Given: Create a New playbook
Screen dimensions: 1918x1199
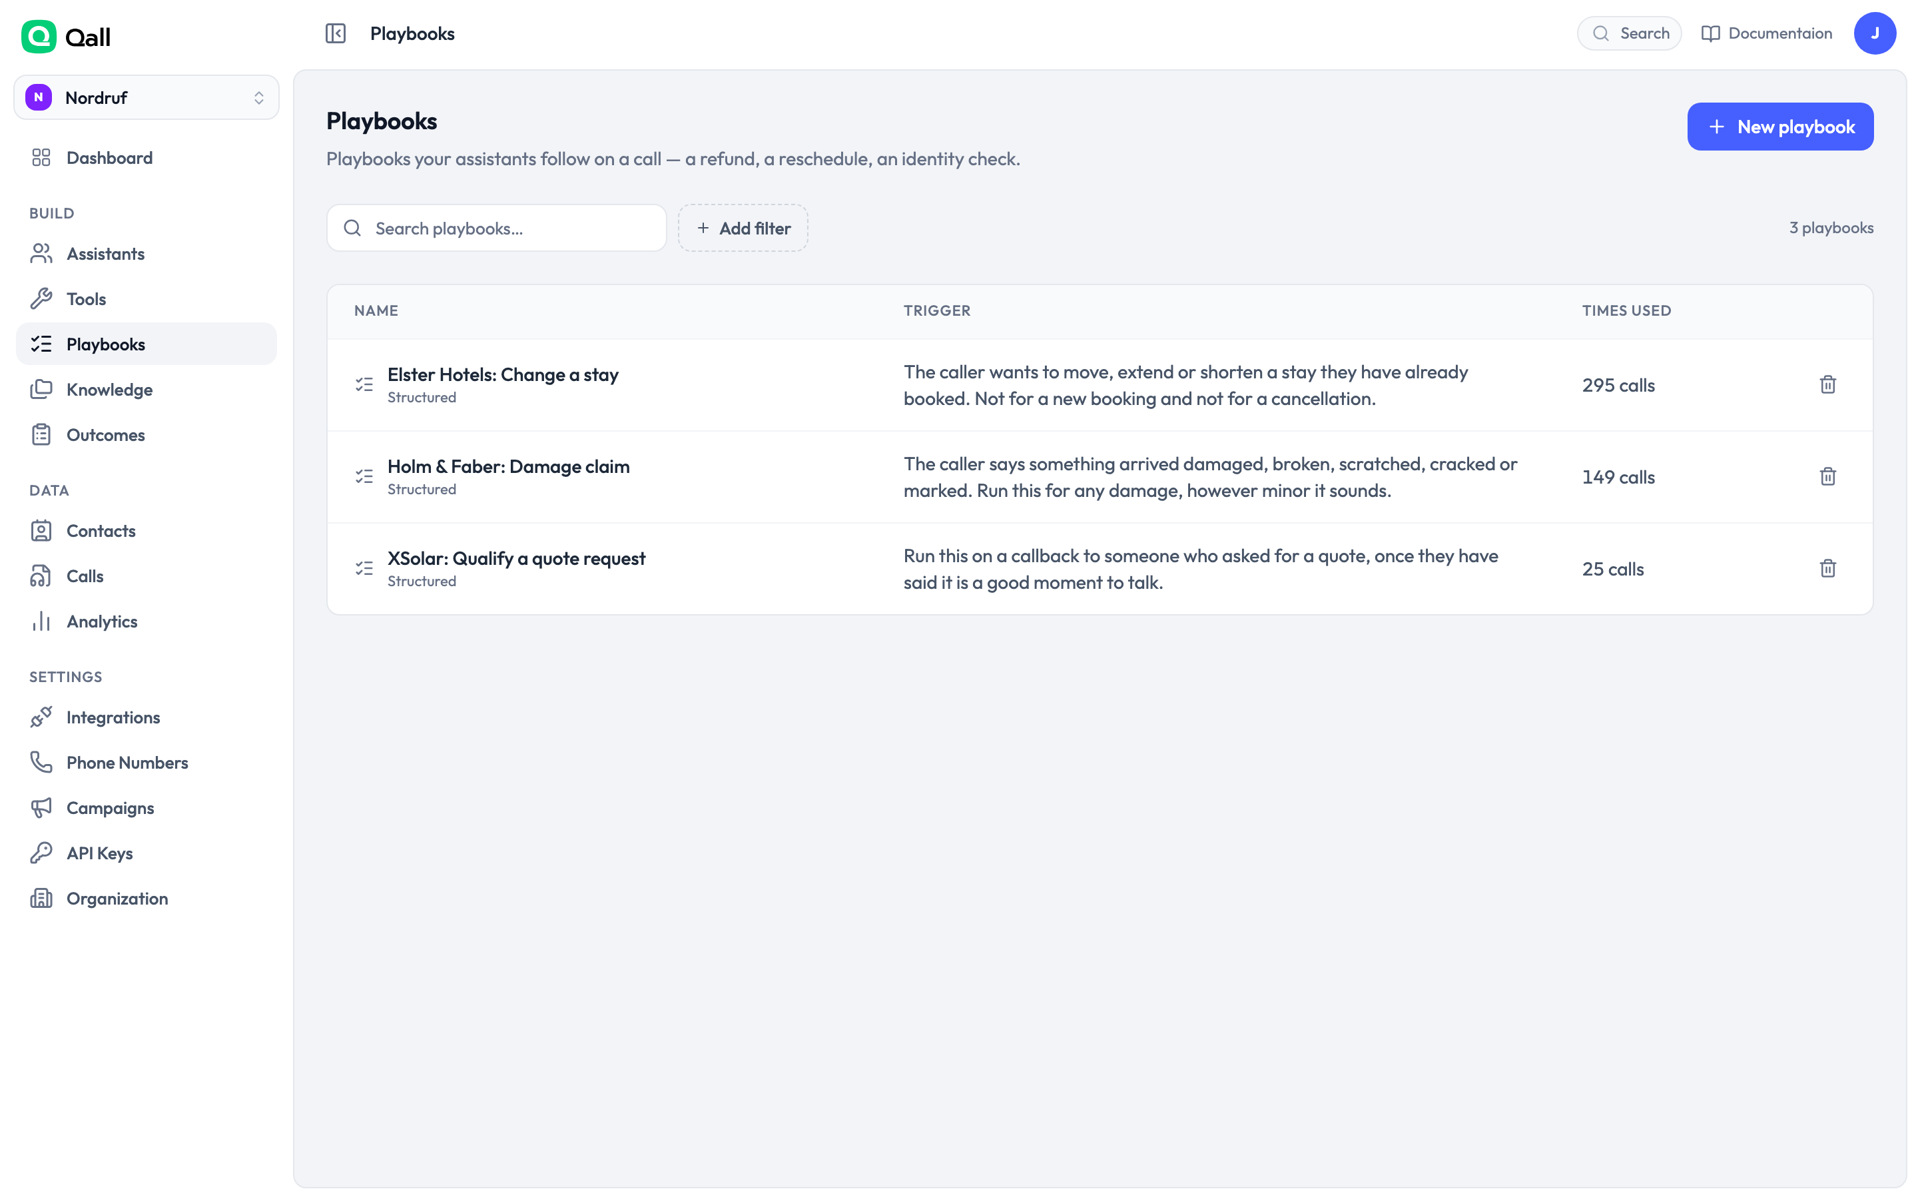Looking at the screenshot, I should click(1779, 127).
